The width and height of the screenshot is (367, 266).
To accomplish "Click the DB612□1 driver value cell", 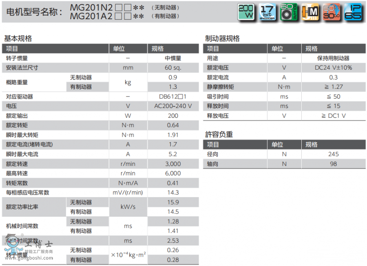I will (172, 97).
